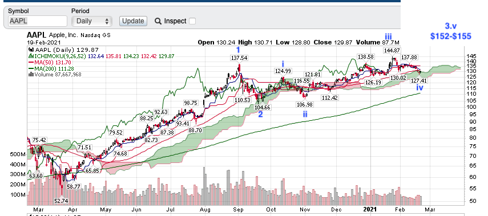Viewport: 488px width, 216px height.
Task: Click the 116.55 price label
Action: [x=301, y=81]
